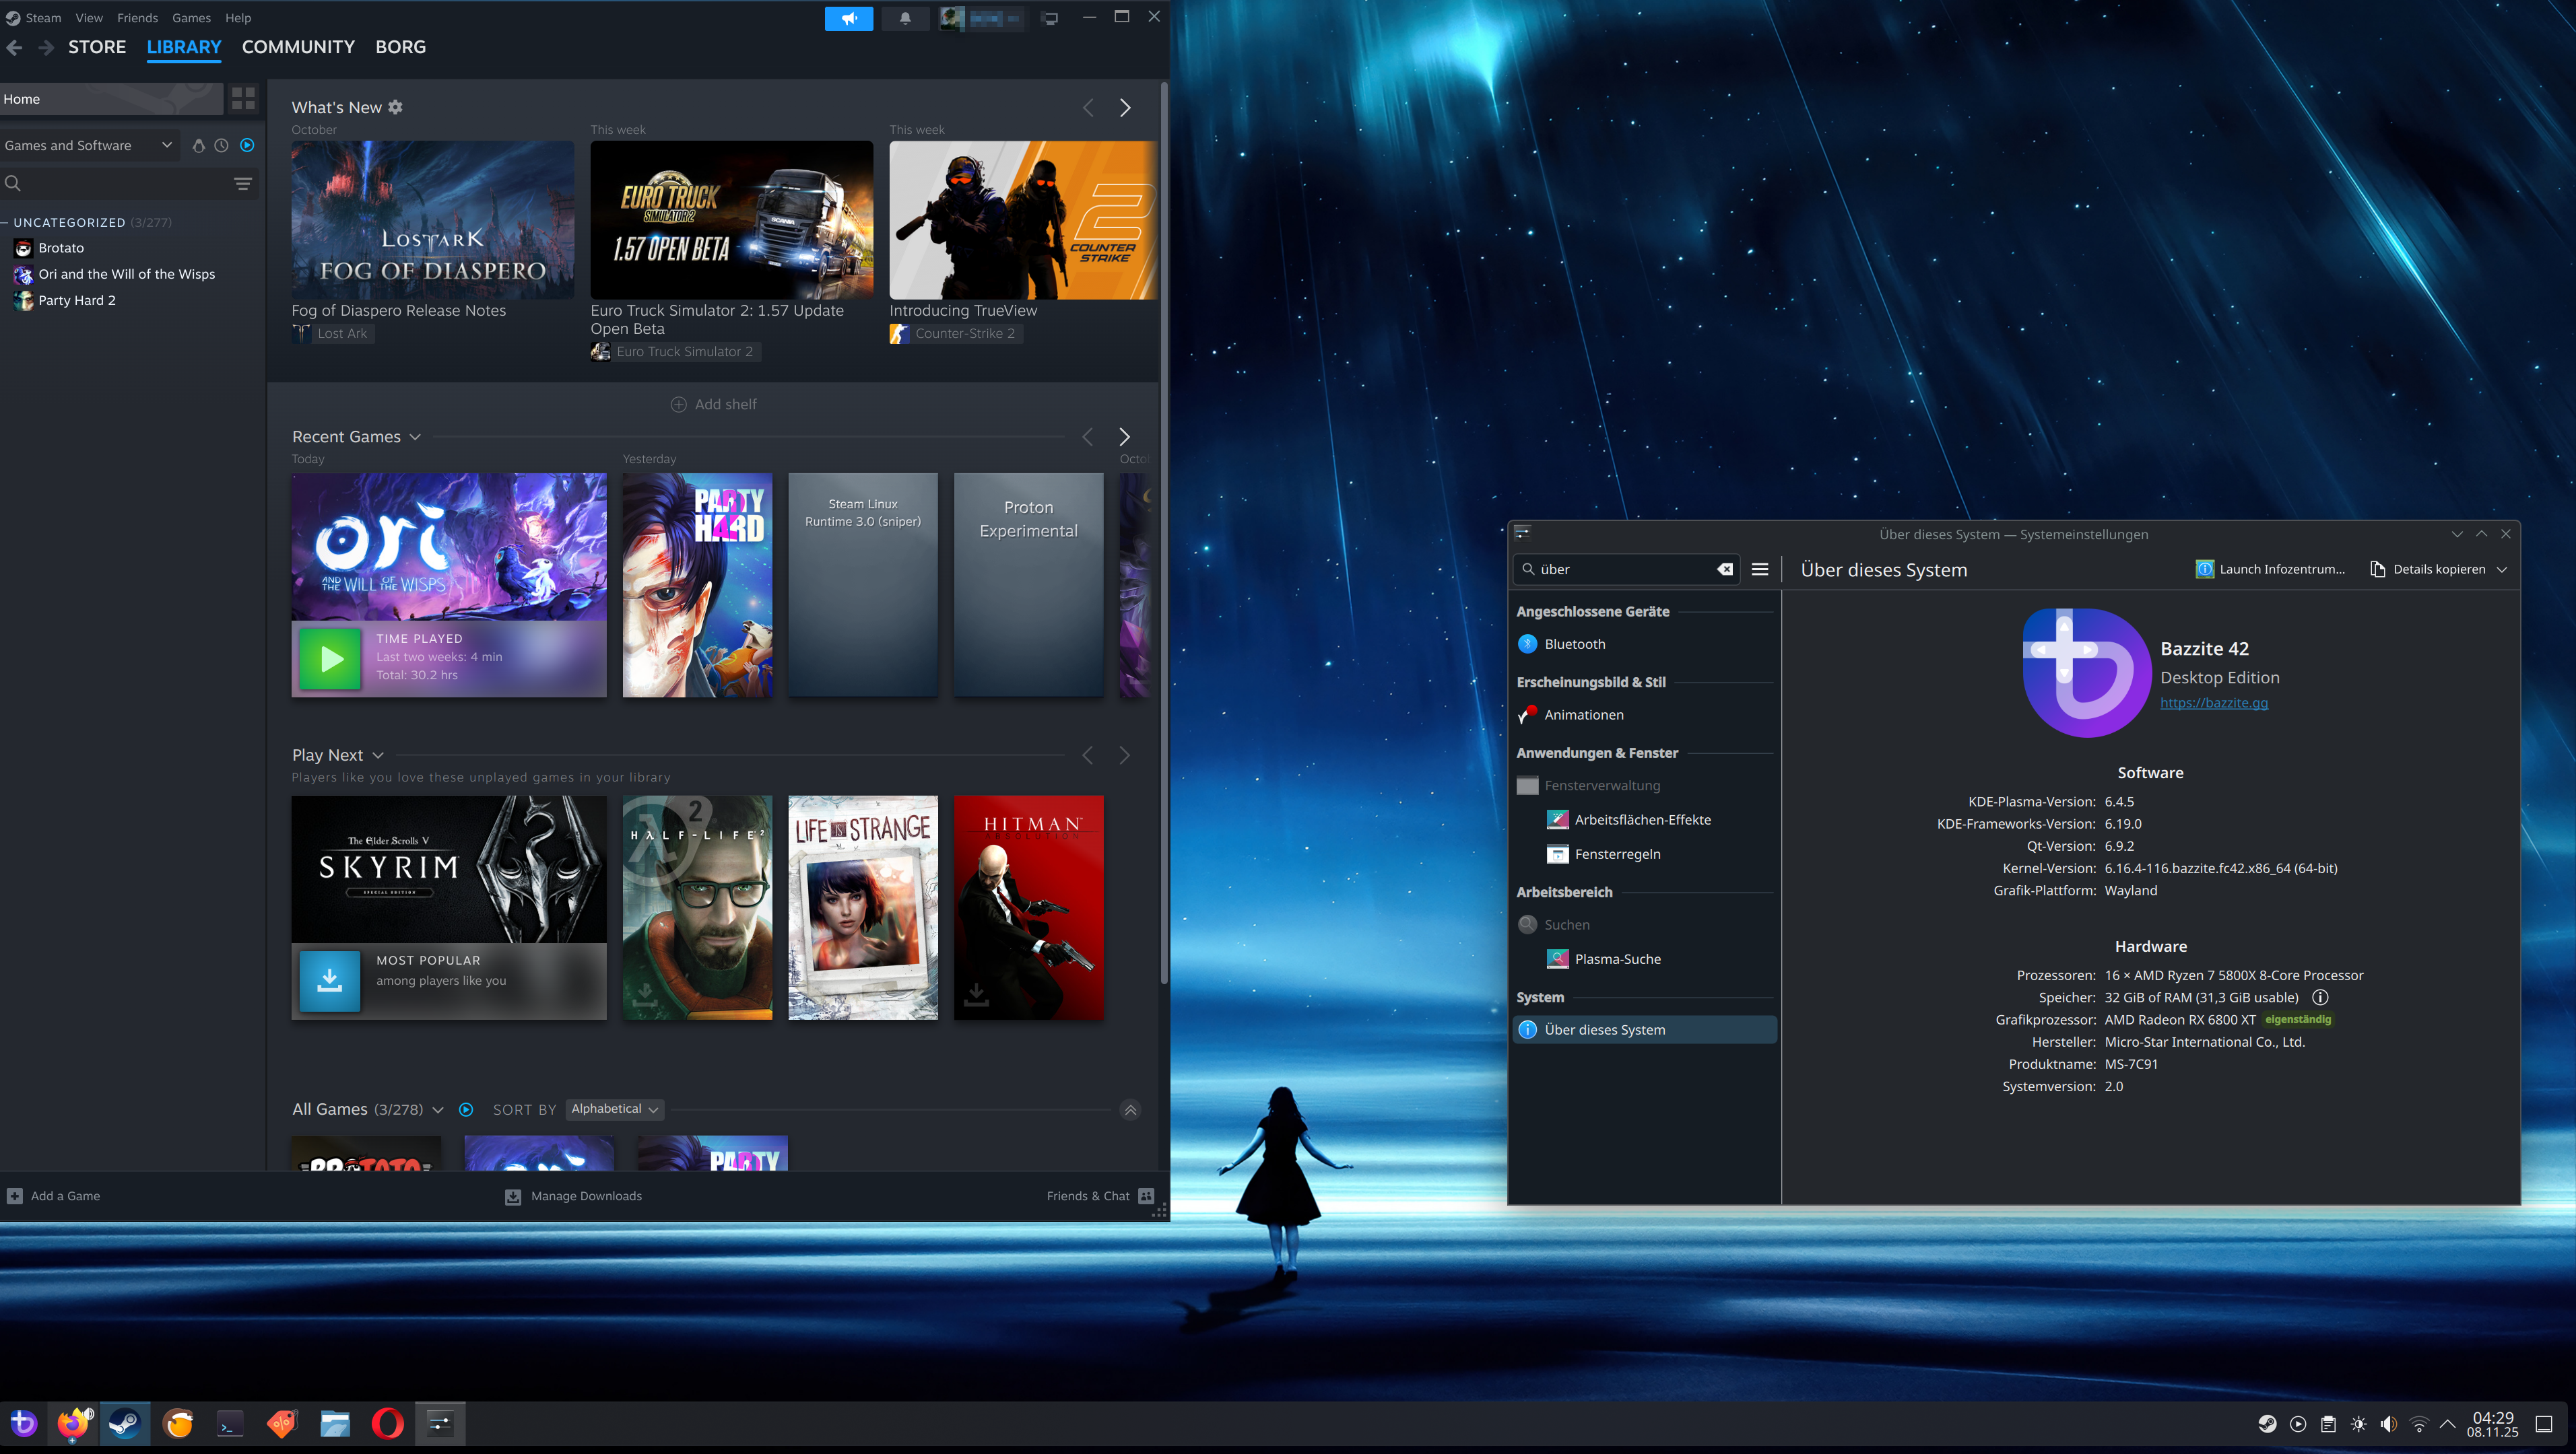This screenshot has width=2576, height=1454.
Task: Clear the 'über' search field
Action: (1725, 569)
